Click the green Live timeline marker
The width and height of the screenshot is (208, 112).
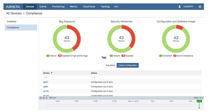(199, 101)
